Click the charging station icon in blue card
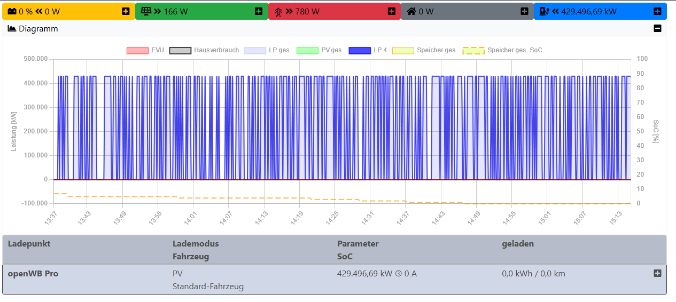 pyautogui.click(x=544, y=11)
